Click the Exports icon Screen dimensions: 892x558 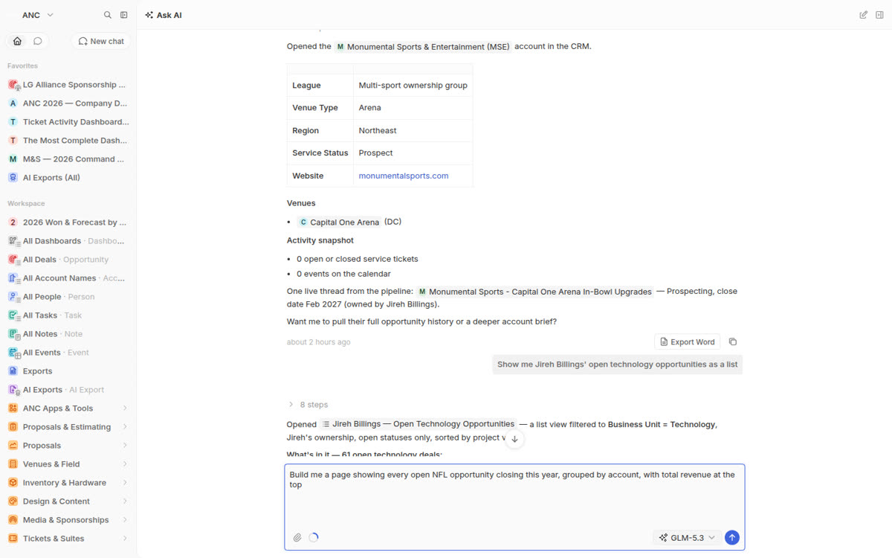point(13,371)
